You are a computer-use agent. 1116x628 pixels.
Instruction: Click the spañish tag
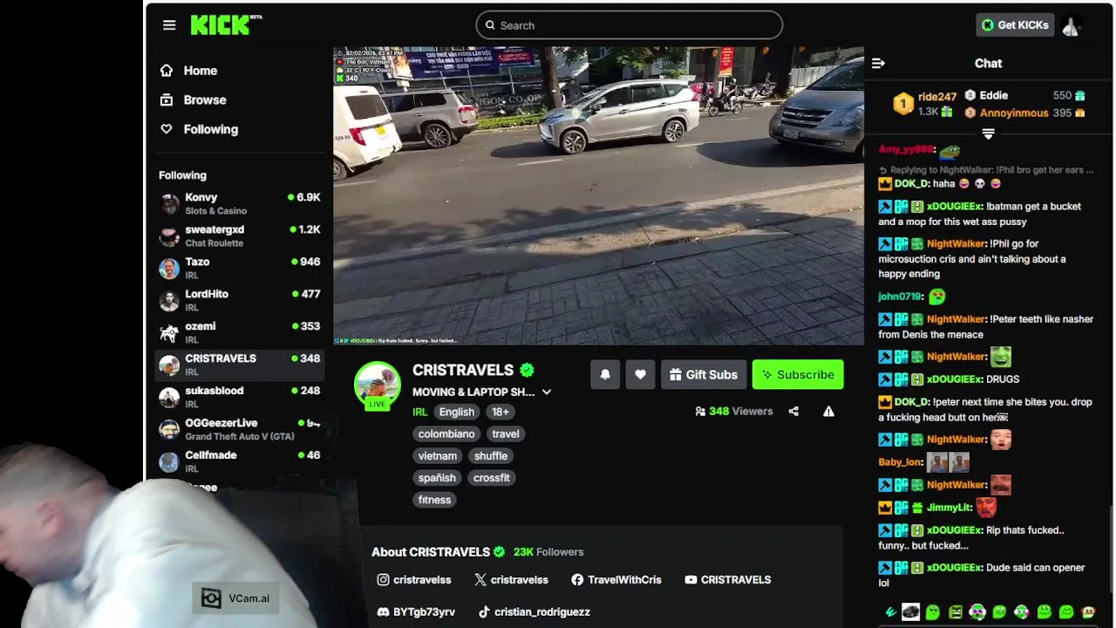tap(437, 478)
